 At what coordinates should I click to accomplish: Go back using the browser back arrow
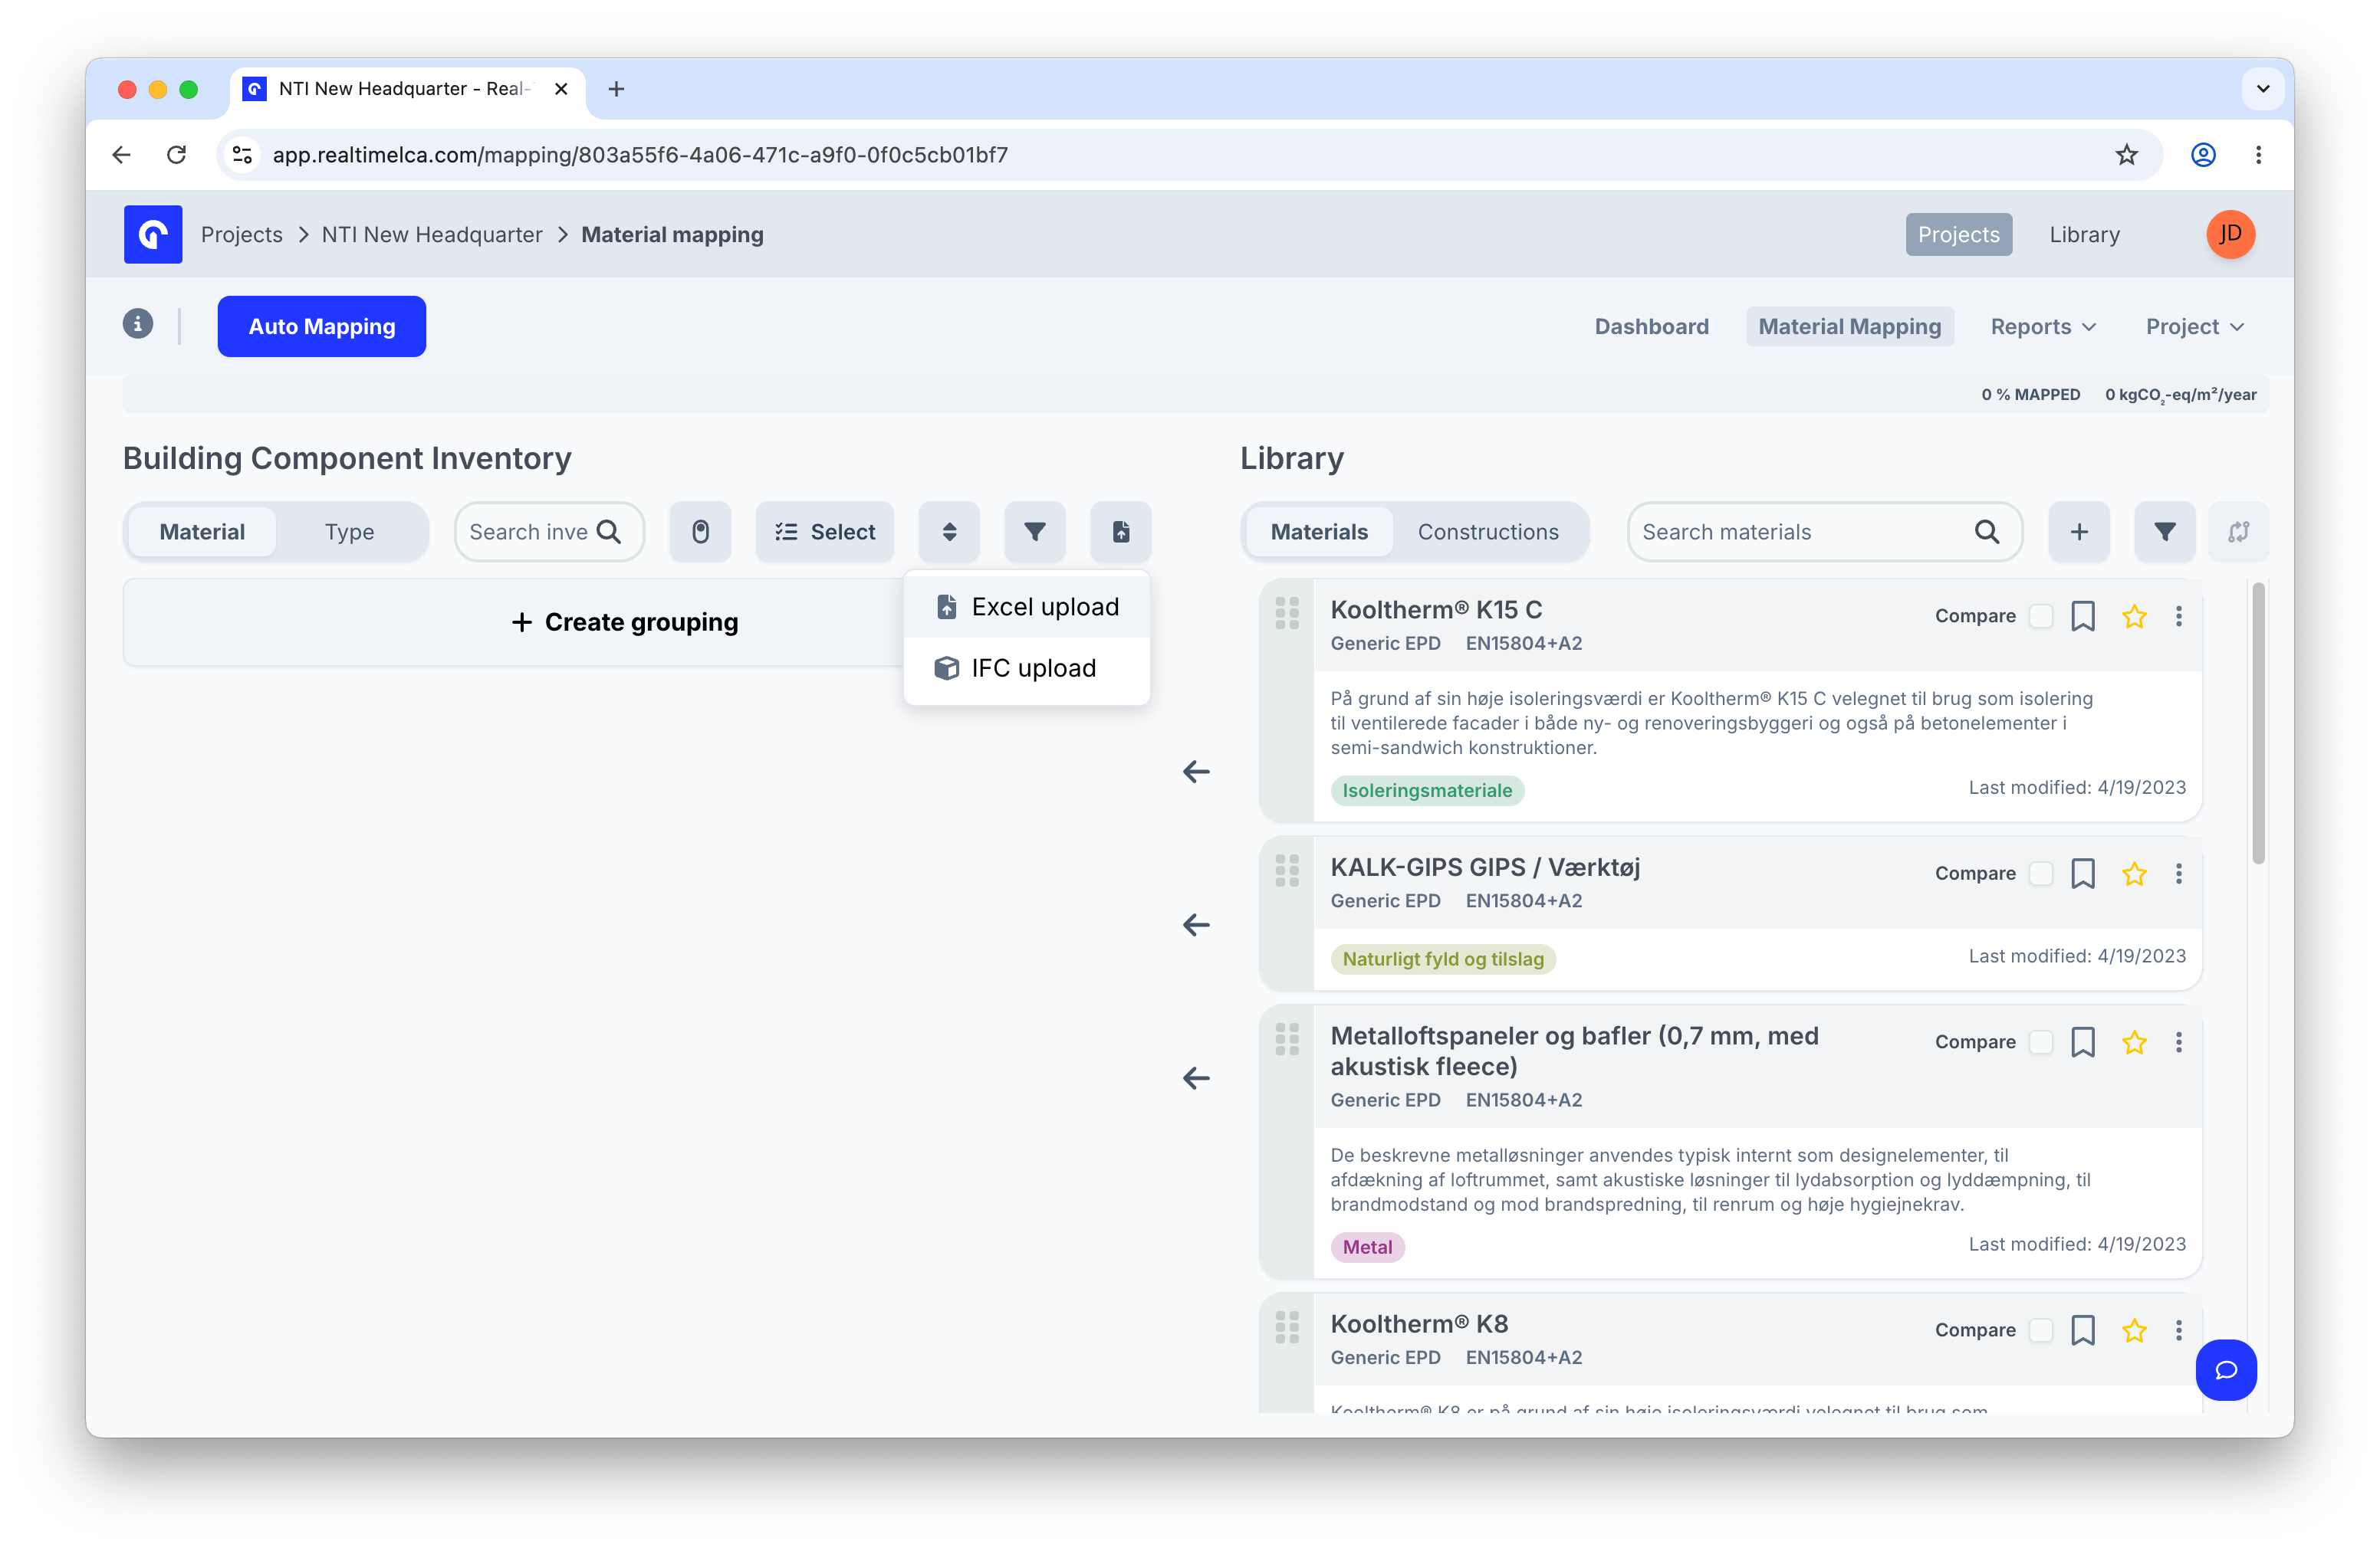tap(122, 155)
